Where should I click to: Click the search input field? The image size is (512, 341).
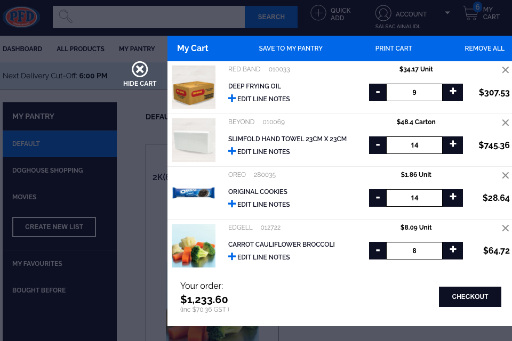(149, 17)
